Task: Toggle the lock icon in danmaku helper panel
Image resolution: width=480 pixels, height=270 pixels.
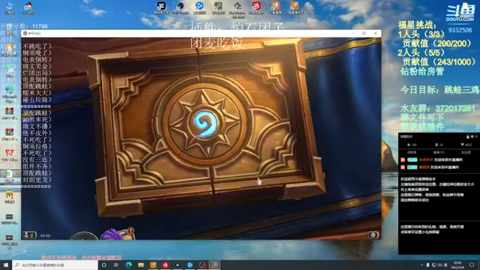Action: pyautogui.click(x=467, y=137)
